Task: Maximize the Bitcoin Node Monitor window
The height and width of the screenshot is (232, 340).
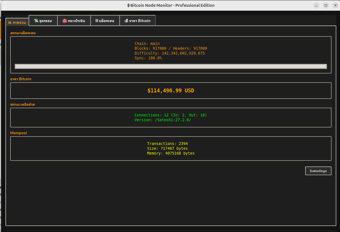Action: [326, 5]
